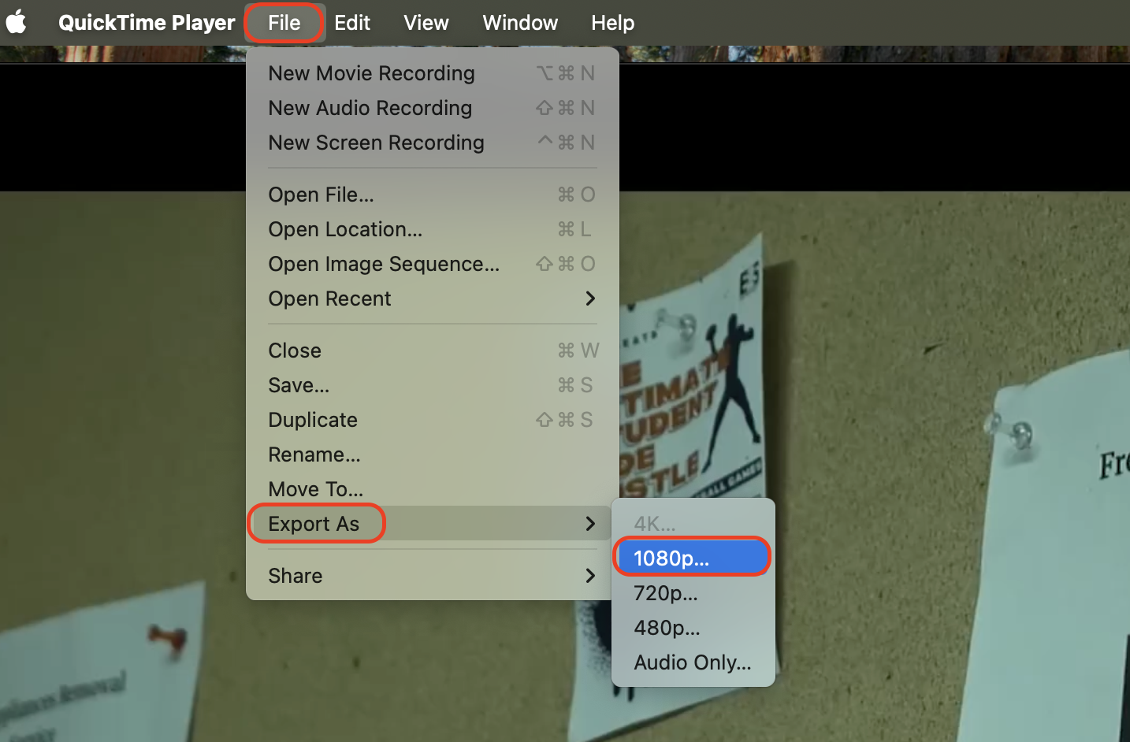This screenshot has height=742, width=1130.
Task: Select Open Location…
Action: [433, 229]
